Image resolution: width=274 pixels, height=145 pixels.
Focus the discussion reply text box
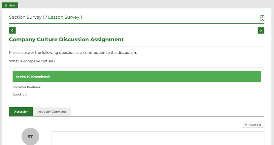[158, 138]
